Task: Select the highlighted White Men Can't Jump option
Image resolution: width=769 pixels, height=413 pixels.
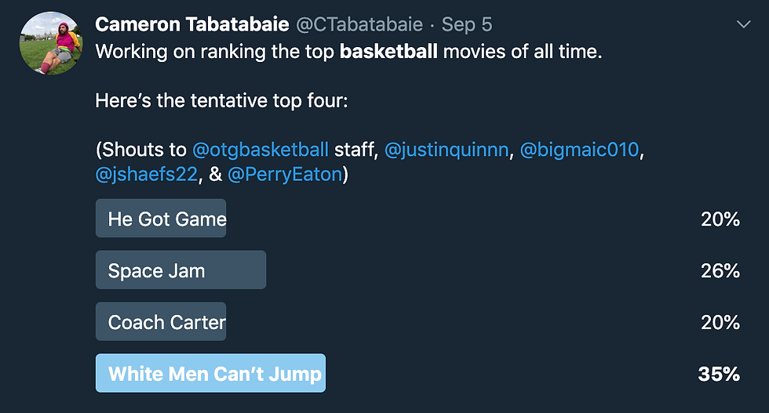Action: (x=210, y=373)
